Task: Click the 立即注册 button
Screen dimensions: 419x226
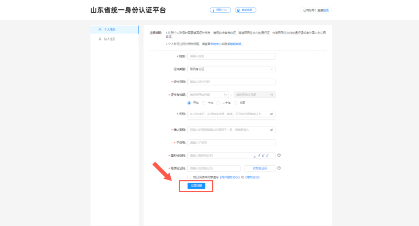Action: (196, 186)
